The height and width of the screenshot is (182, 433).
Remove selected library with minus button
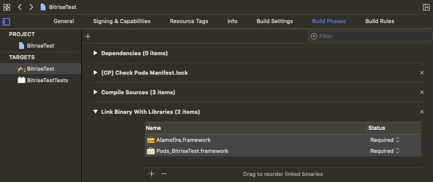[x=164, y=173]
